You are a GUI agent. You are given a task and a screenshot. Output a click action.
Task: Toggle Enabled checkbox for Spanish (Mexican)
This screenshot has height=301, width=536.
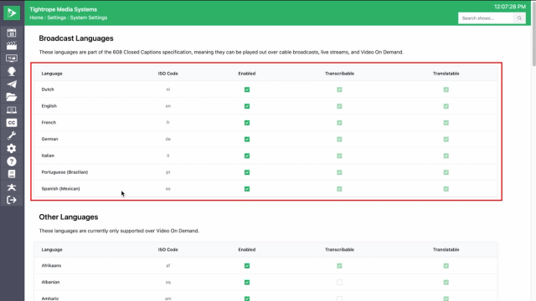(247, 189)
